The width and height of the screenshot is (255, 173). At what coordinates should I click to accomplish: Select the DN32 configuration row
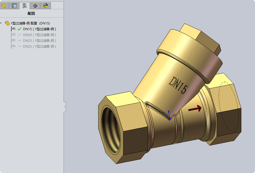[x=39, y=46]
